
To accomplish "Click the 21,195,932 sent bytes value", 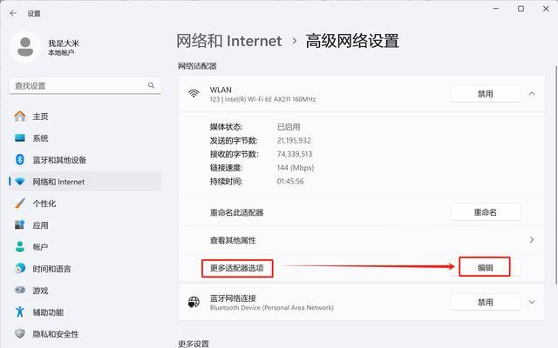I will point(294,141).
